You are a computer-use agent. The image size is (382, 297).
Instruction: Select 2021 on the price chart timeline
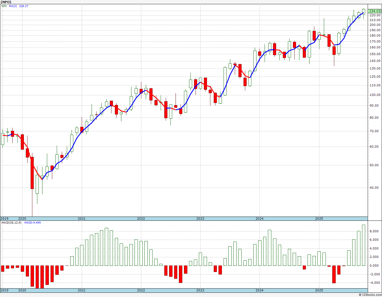pos(82,219)
